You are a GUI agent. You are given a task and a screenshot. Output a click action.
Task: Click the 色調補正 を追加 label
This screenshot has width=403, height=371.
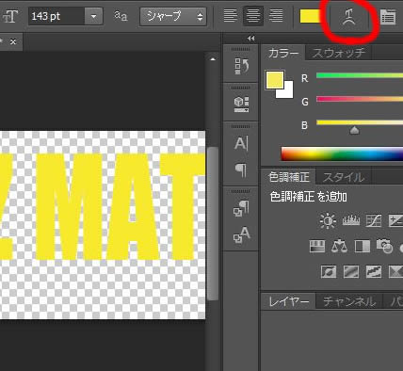(x=308, y=197)
